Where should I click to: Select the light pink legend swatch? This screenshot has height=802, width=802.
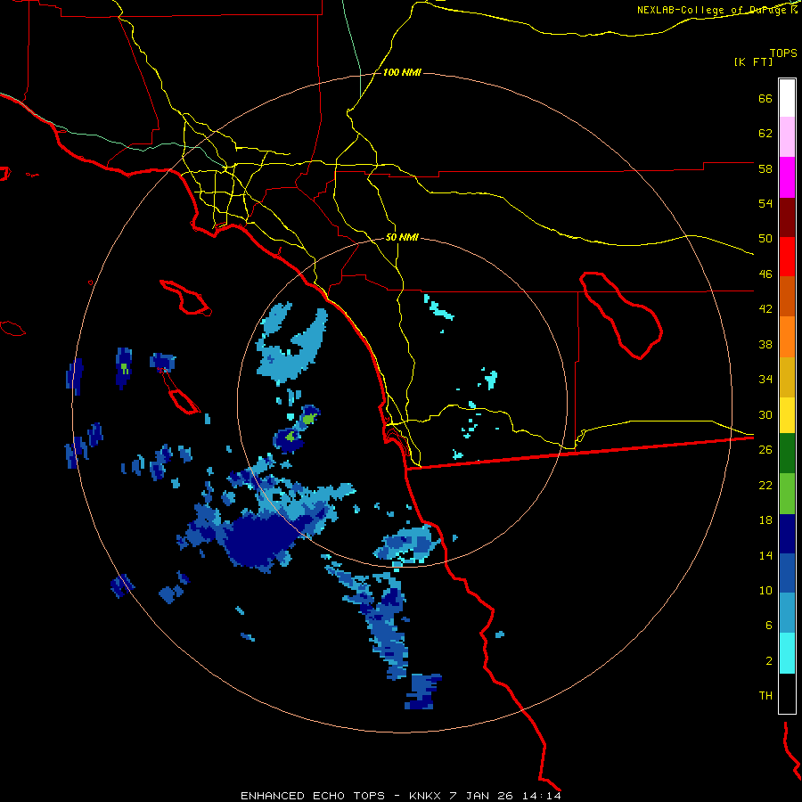(x=787, y=137)
